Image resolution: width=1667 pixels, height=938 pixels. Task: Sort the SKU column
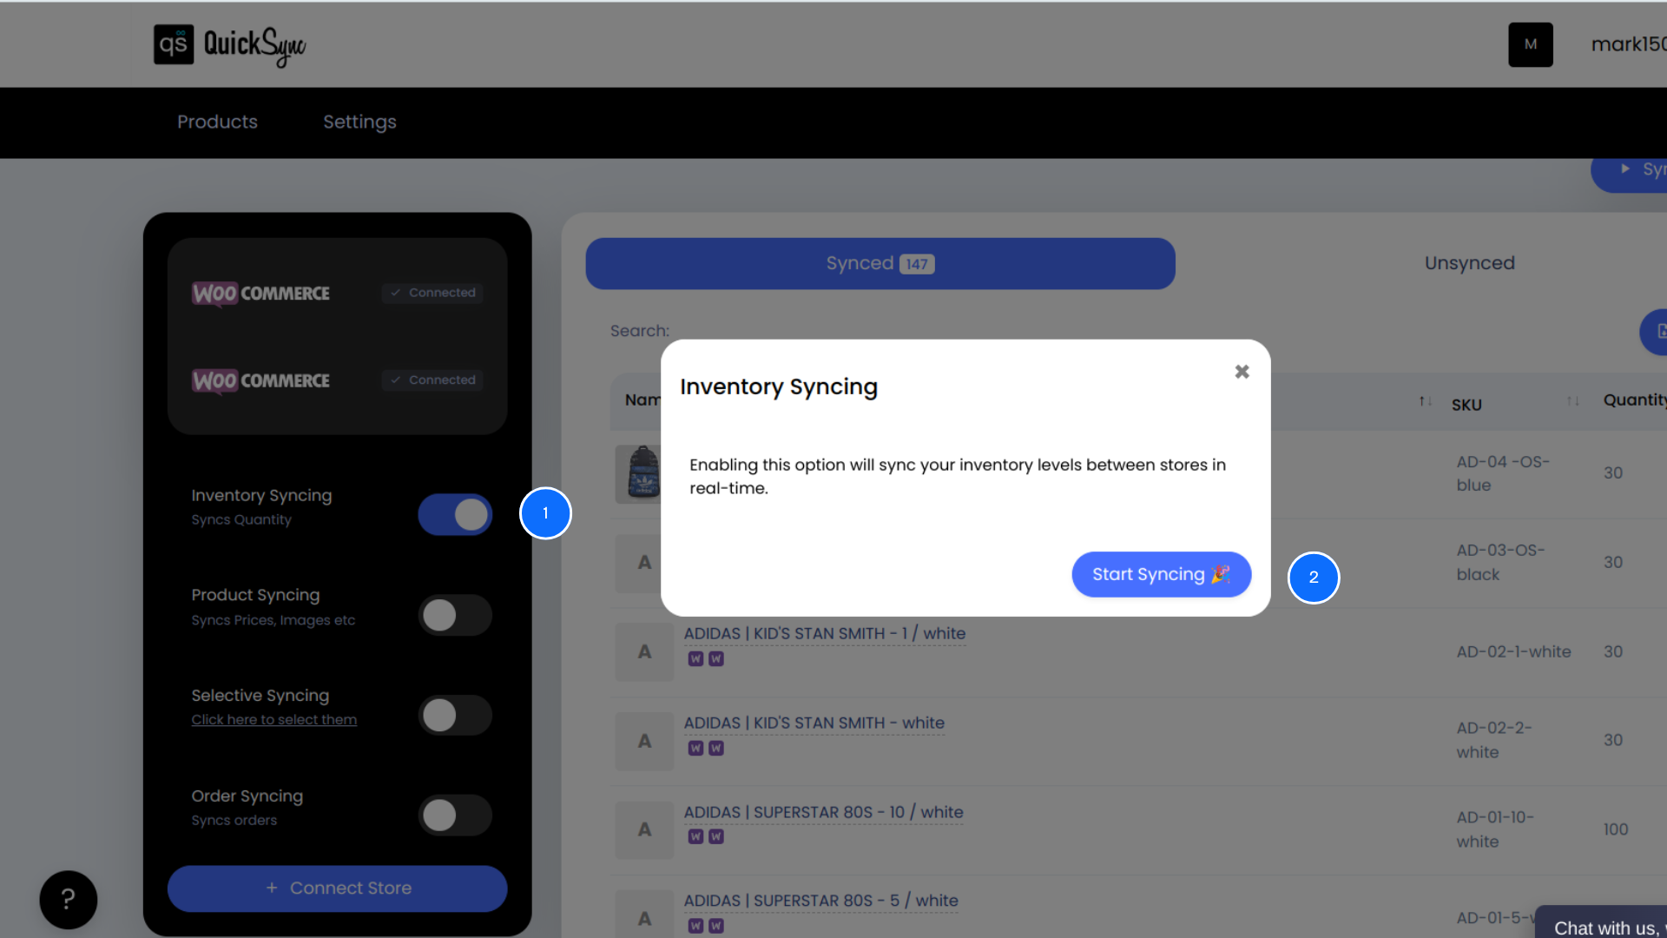click(1574, 401)
